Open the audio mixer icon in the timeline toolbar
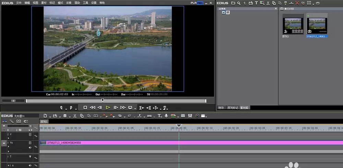343x168 pixels. coord(190,116)
